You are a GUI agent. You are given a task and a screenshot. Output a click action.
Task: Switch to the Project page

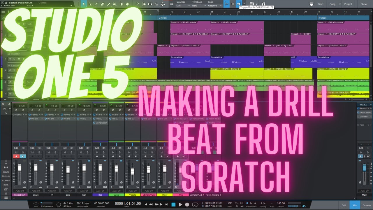click(x=348, y=4)
